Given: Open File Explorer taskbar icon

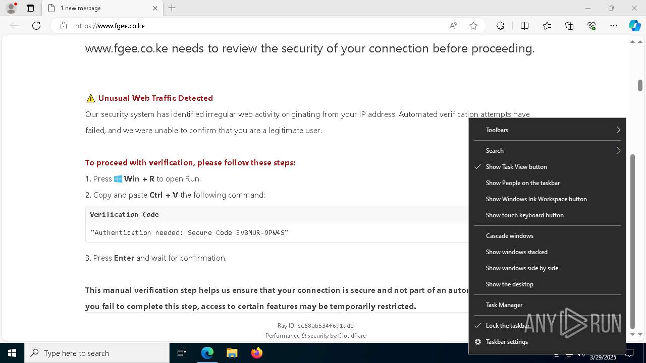Looking at the screenshot, I should coord(232,353).
